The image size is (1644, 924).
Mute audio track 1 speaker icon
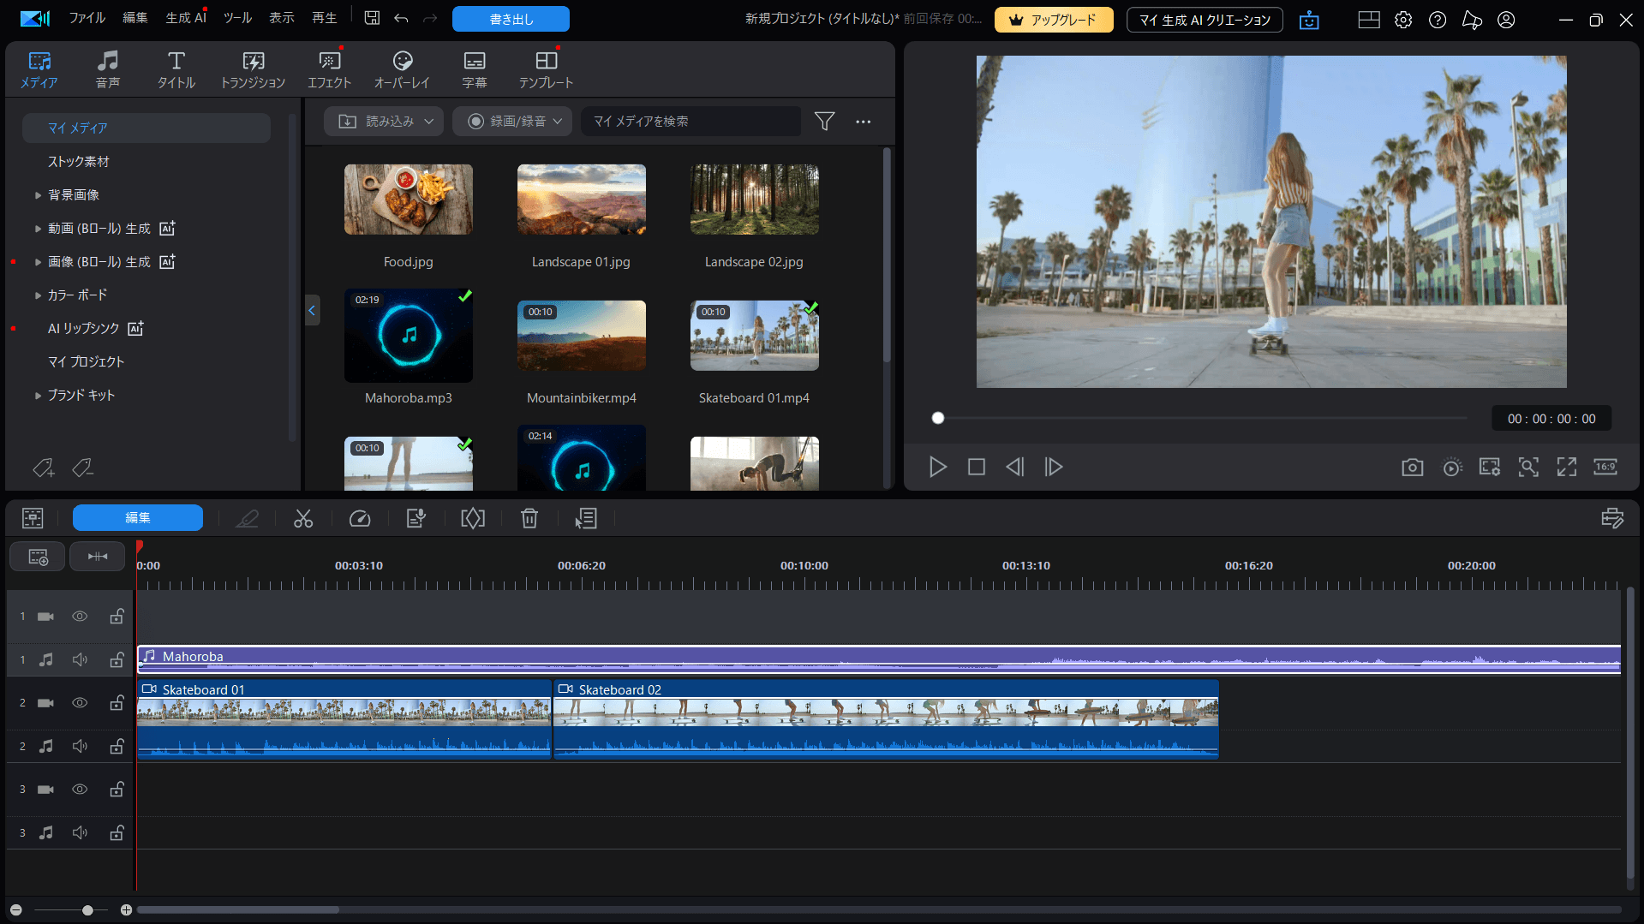[x=80, y=659]
